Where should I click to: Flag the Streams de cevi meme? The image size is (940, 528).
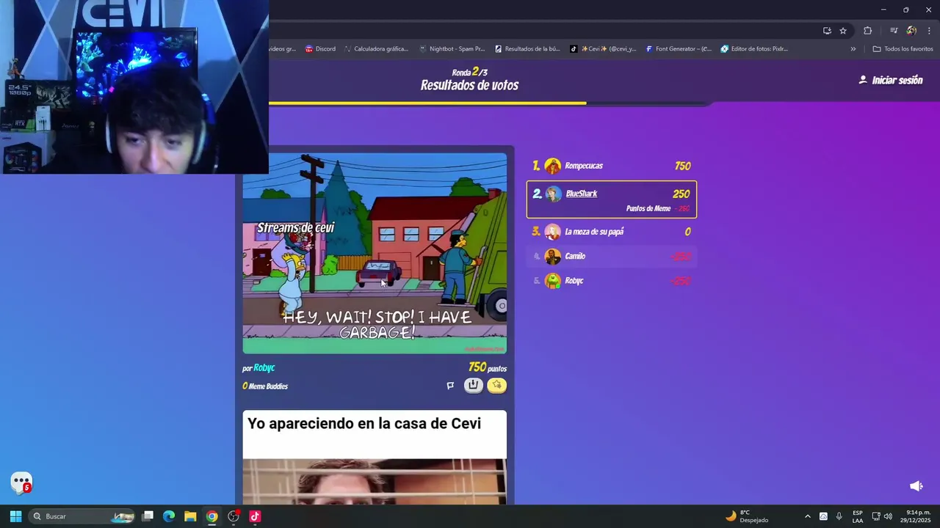(450, 386)
